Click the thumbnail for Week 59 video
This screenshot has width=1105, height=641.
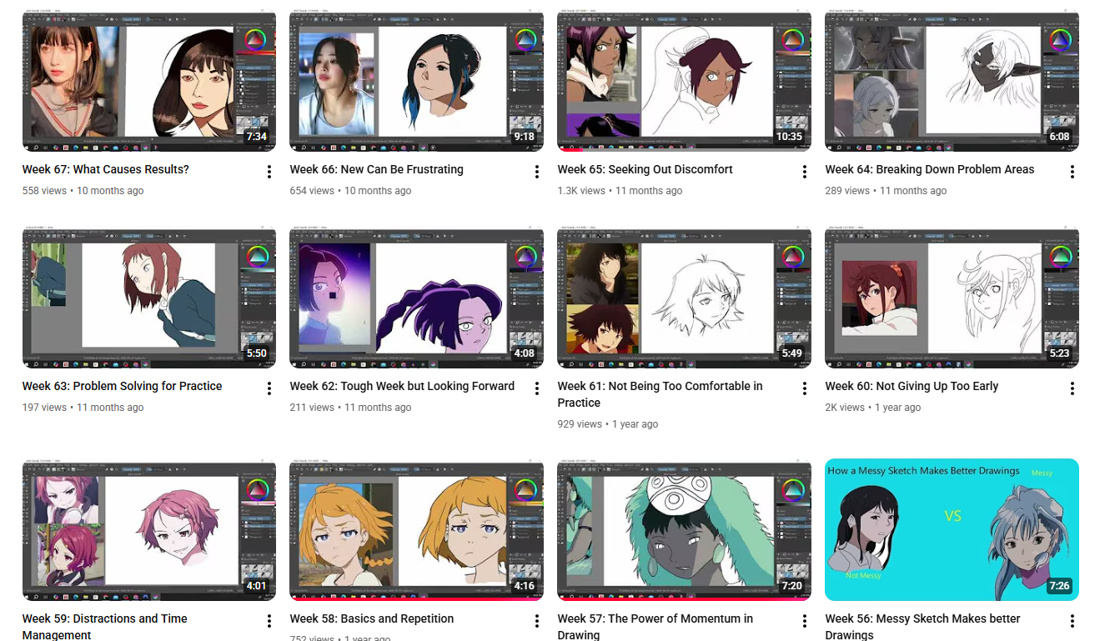149,530
